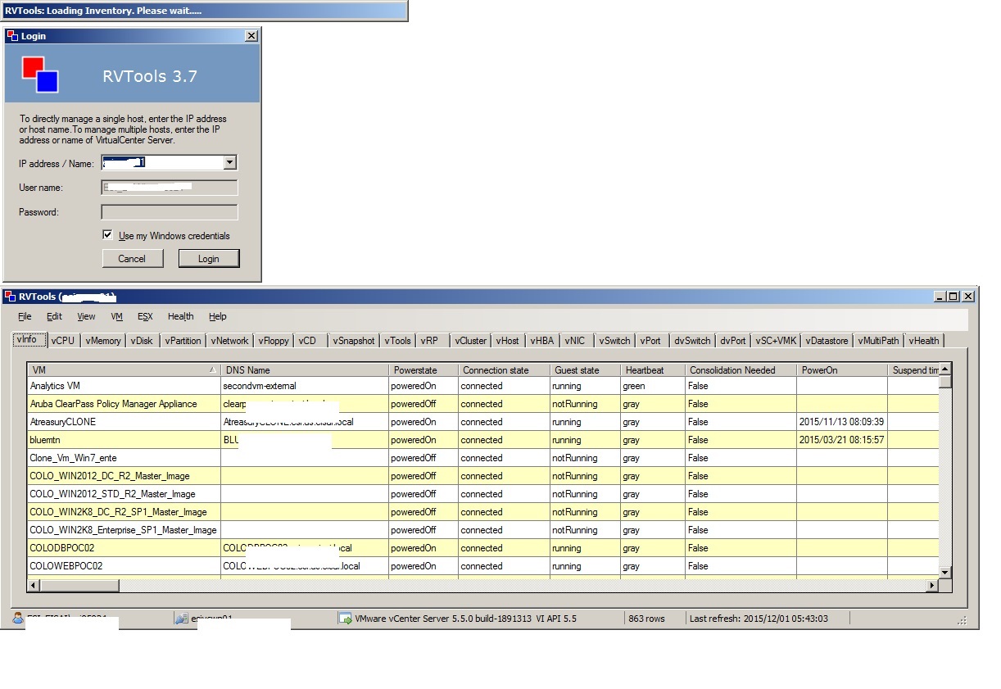Switch to the dvPort tab
The width and height of the screenshot is (1001, 689).
coord(734,341)
